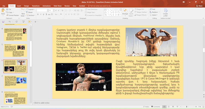
Task: Start slideshow from the quick access toolbar icon
Action: [x=23, y=22]
